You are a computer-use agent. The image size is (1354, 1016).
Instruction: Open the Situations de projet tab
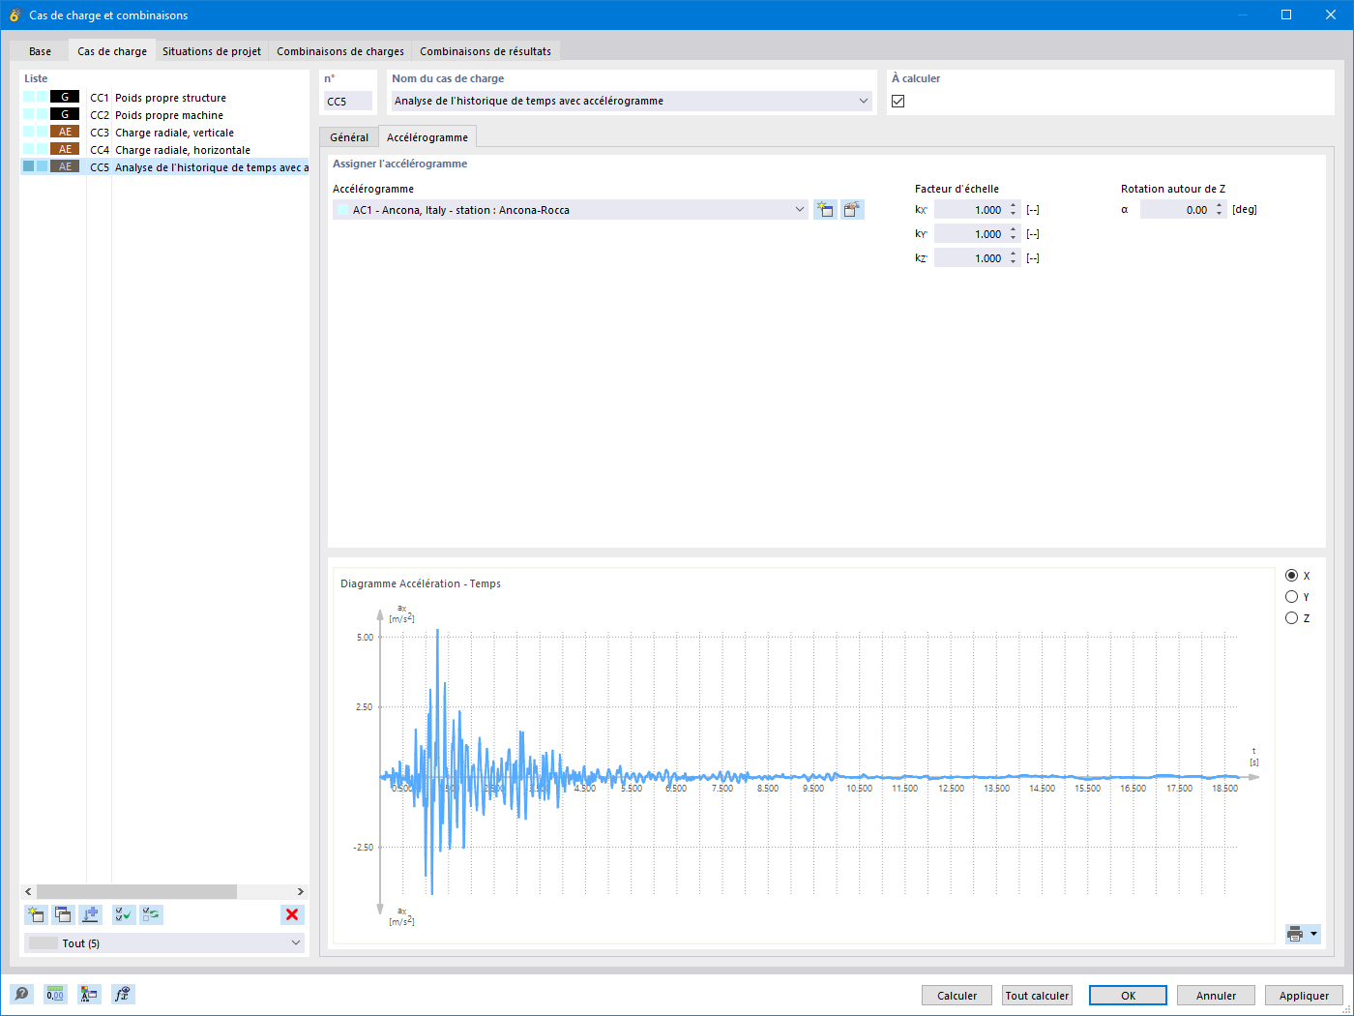[x=212, y=51]
